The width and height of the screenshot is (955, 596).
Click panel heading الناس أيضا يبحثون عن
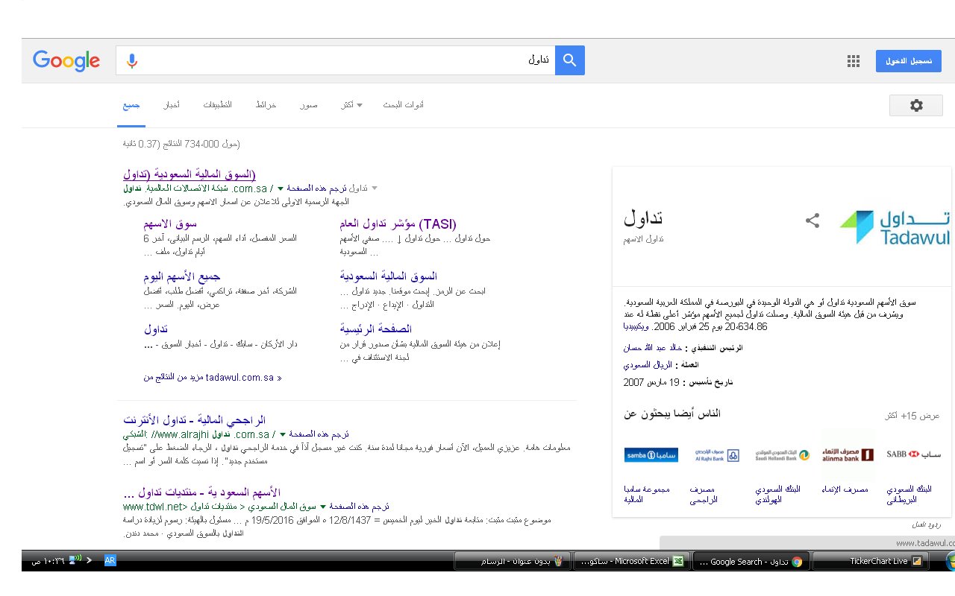tap(672, 413)
